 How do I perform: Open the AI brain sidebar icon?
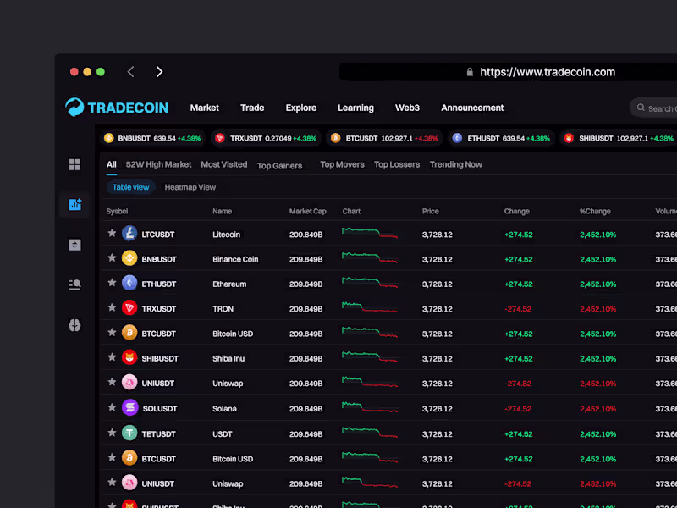pyautogui.click(x=74, y=325)
